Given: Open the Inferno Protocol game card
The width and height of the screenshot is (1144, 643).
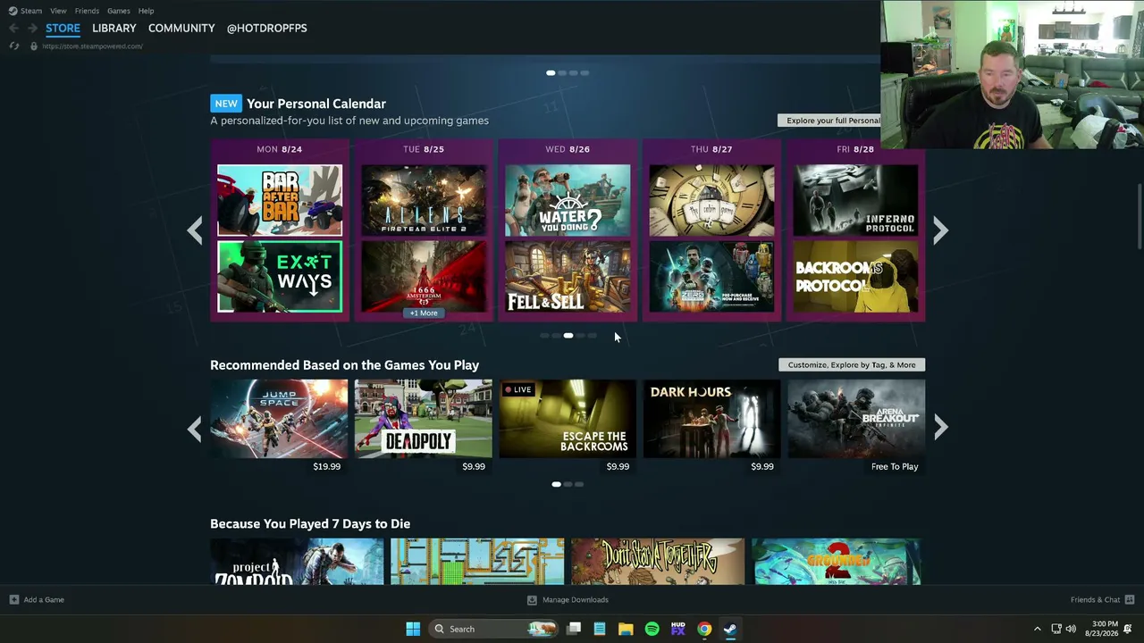Looking at the screenshot, I should [x=856, y=200].
